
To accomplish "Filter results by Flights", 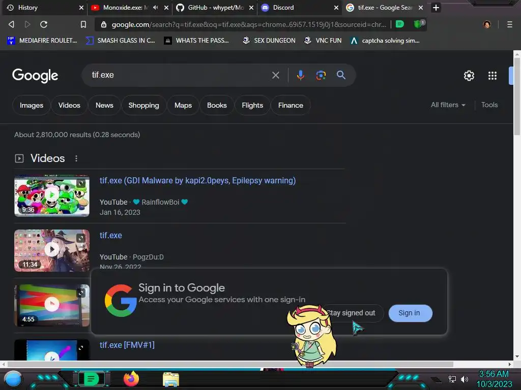I will [x=252, y=105].
